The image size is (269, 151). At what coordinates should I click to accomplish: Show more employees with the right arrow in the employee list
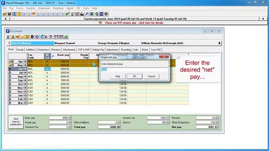tap(219, 43)
